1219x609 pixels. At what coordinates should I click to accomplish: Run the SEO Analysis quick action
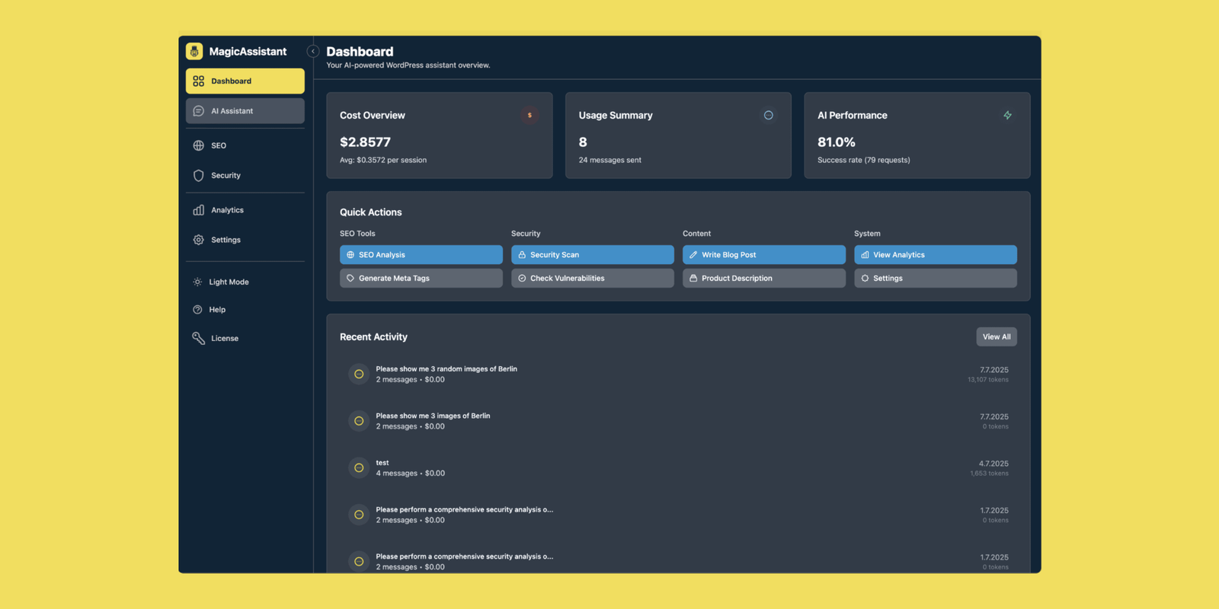(x=421, y=255)
